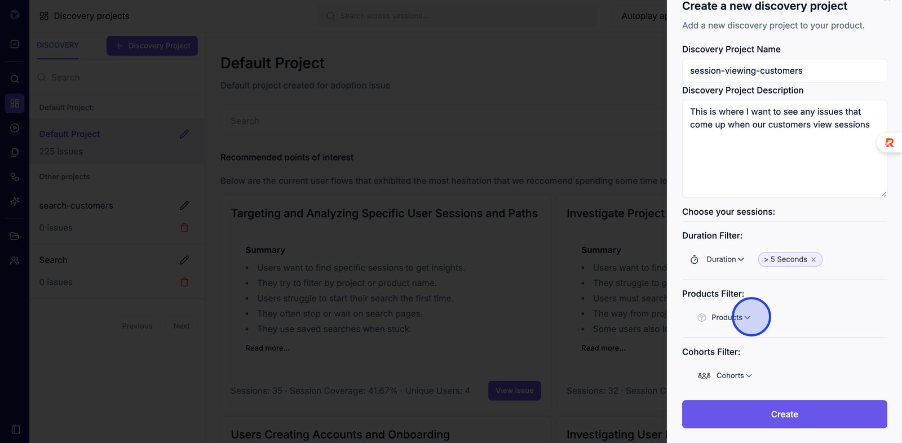Open the Products filter dropdown

point(730,317)
